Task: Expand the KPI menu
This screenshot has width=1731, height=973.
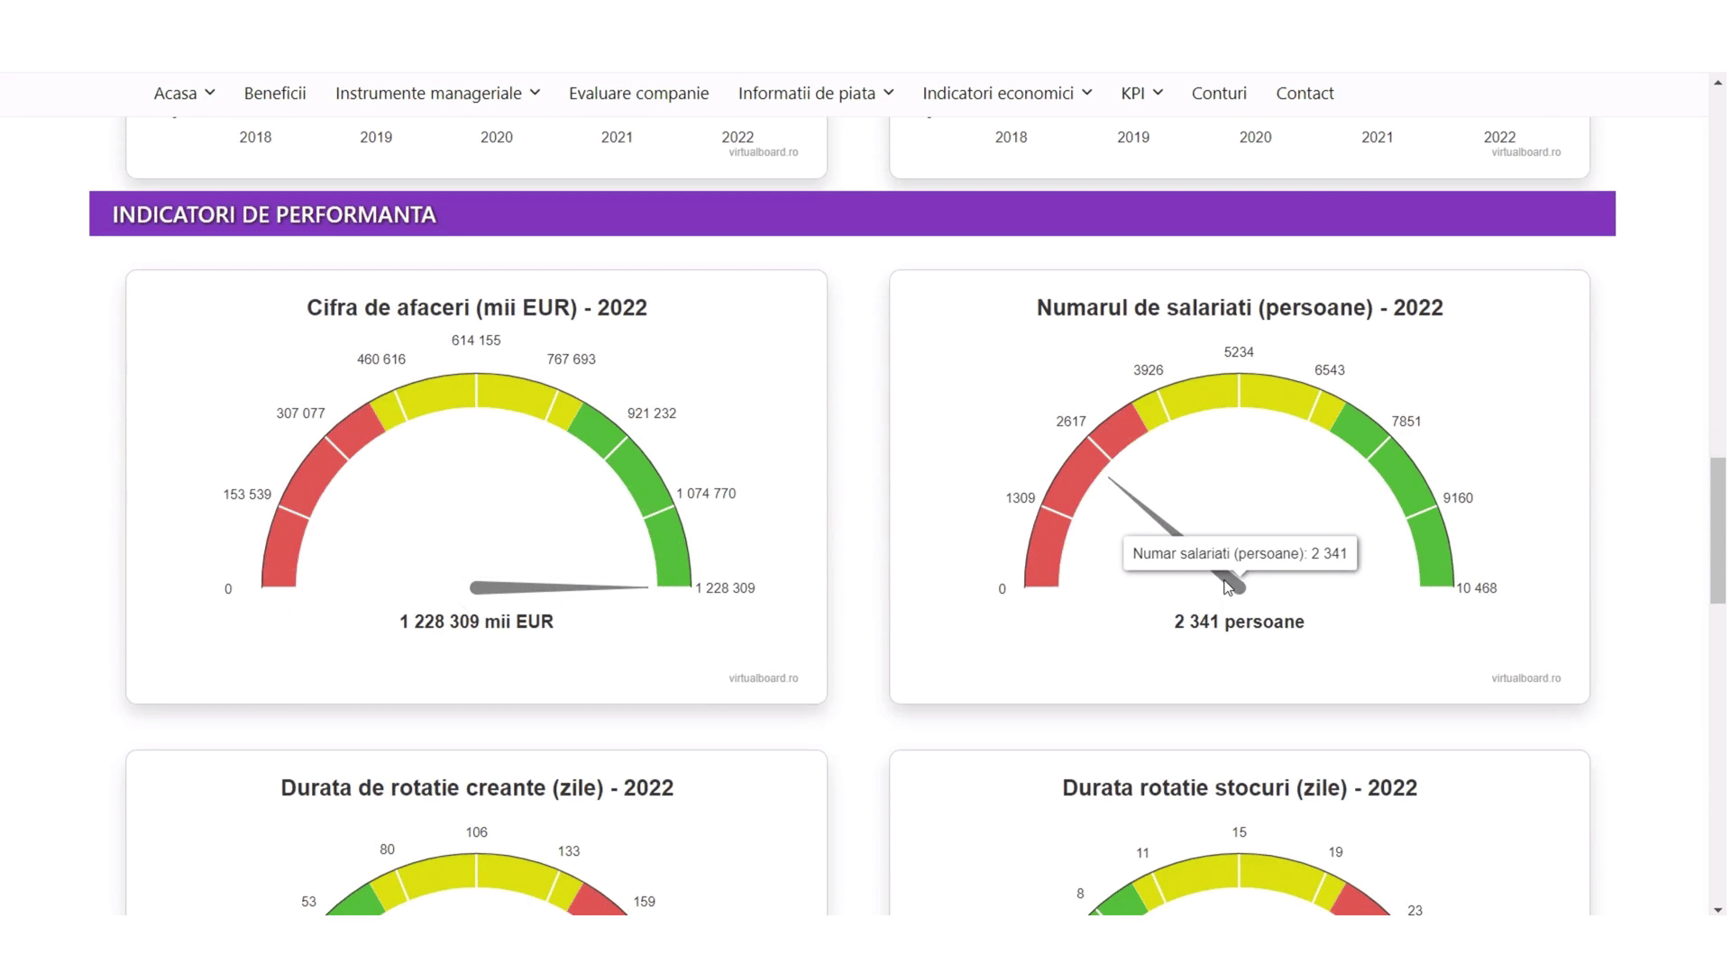Action: point(1141,94)
